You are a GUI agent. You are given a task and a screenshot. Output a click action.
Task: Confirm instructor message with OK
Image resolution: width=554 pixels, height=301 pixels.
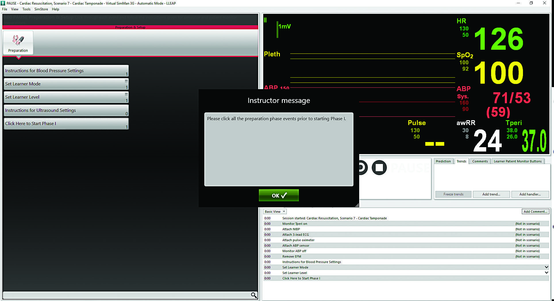279,195
